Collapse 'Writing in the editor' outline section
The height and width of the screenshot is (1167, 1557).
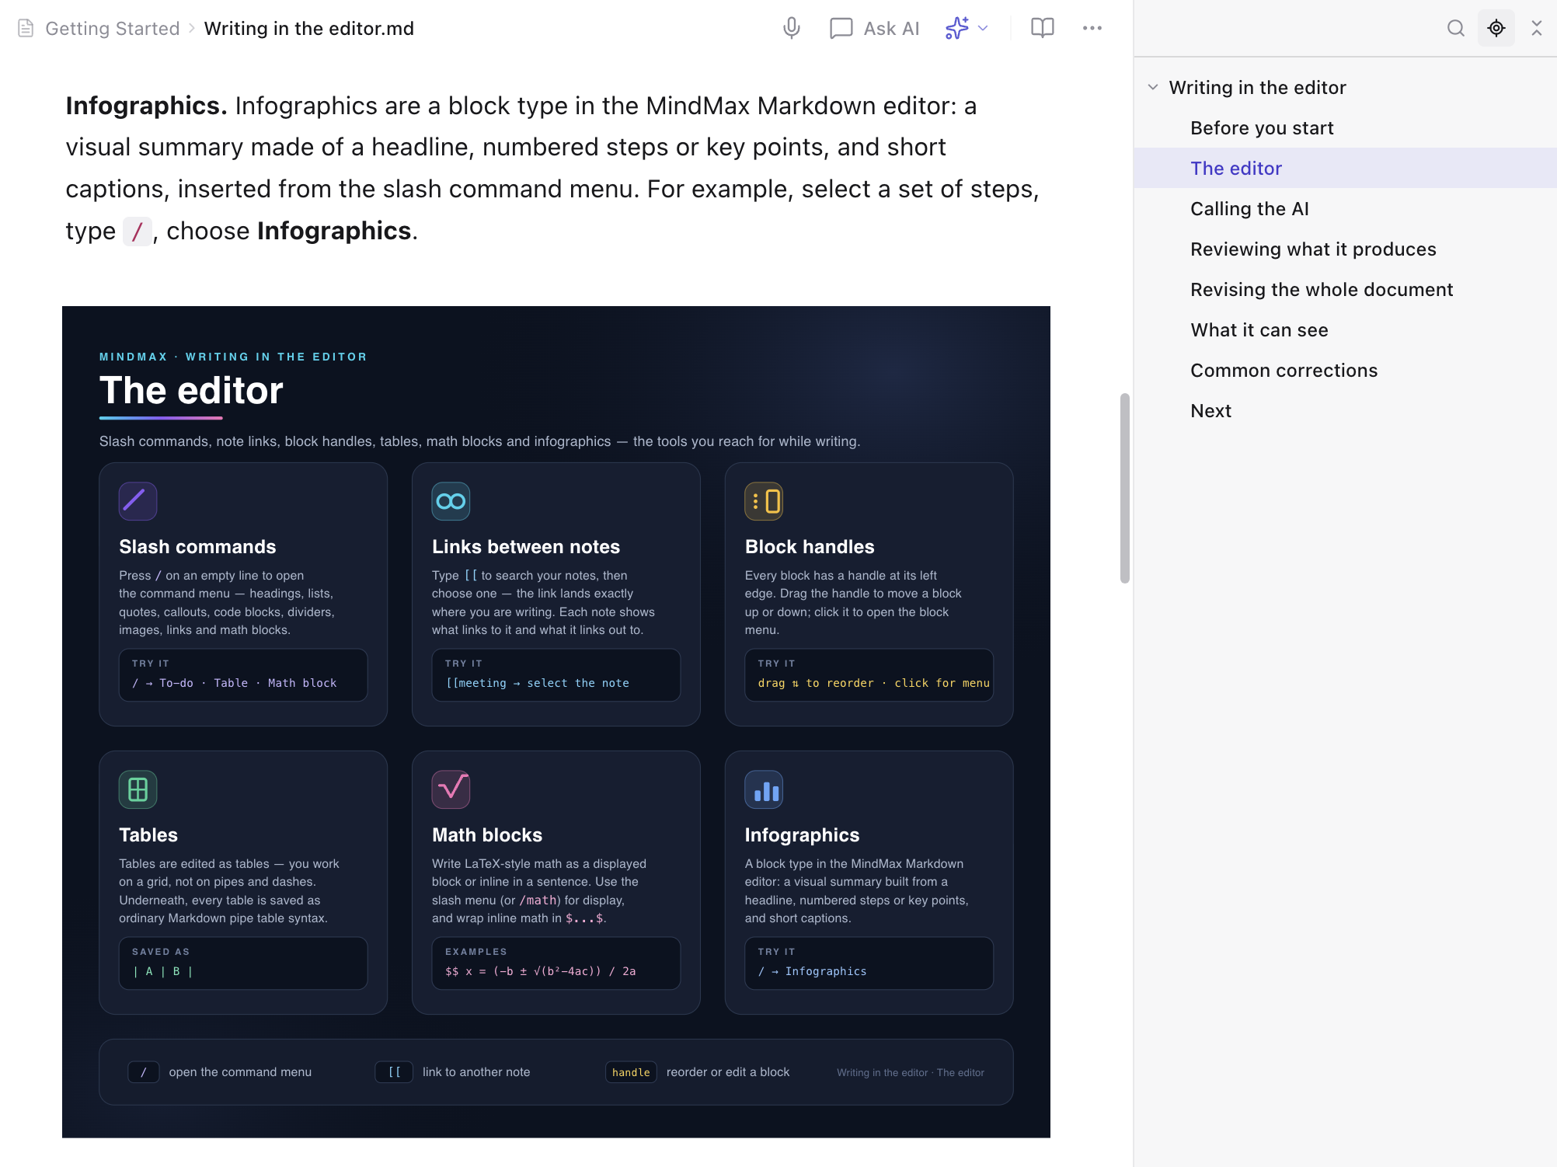point(1153,87)
